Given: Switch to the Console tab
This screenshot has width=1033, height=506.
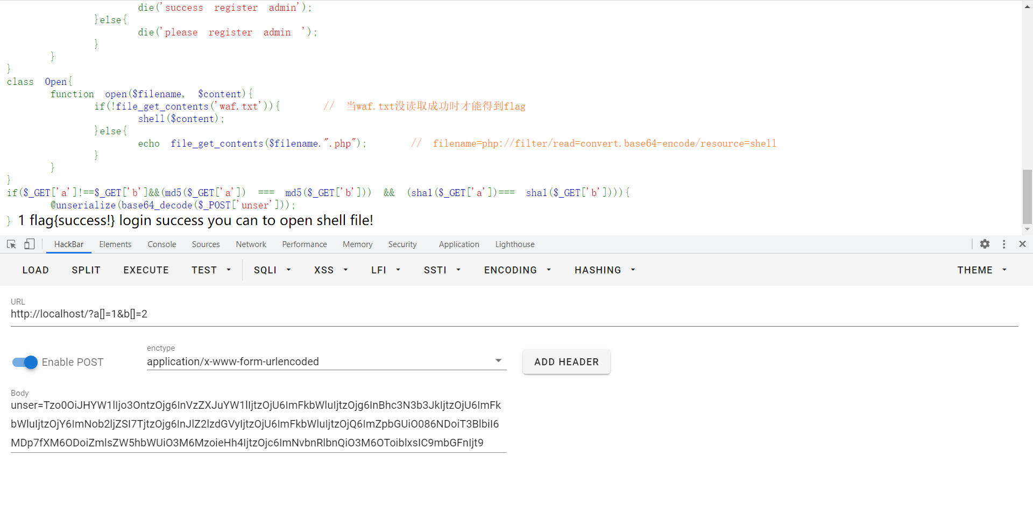Looking at the screenshot, I should pyautogui.click(x=161, y=244).
